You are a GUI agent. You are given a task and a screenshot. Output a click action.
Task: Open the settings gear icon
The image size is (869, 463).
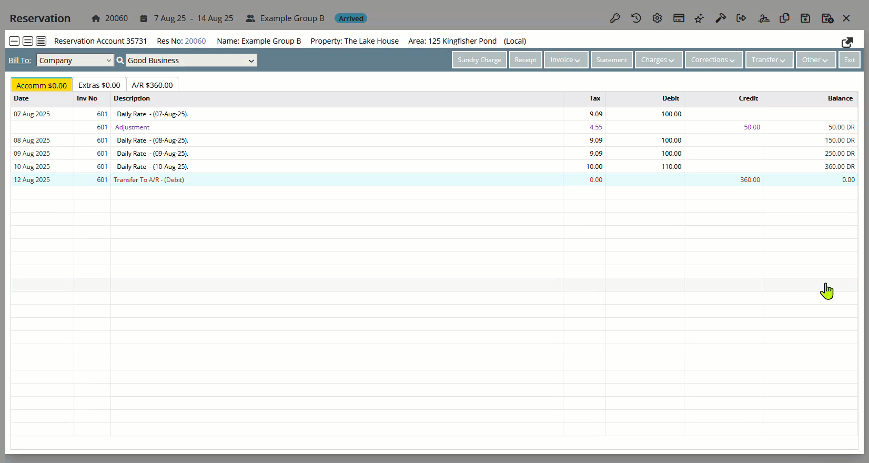click(x=657, y=18)
